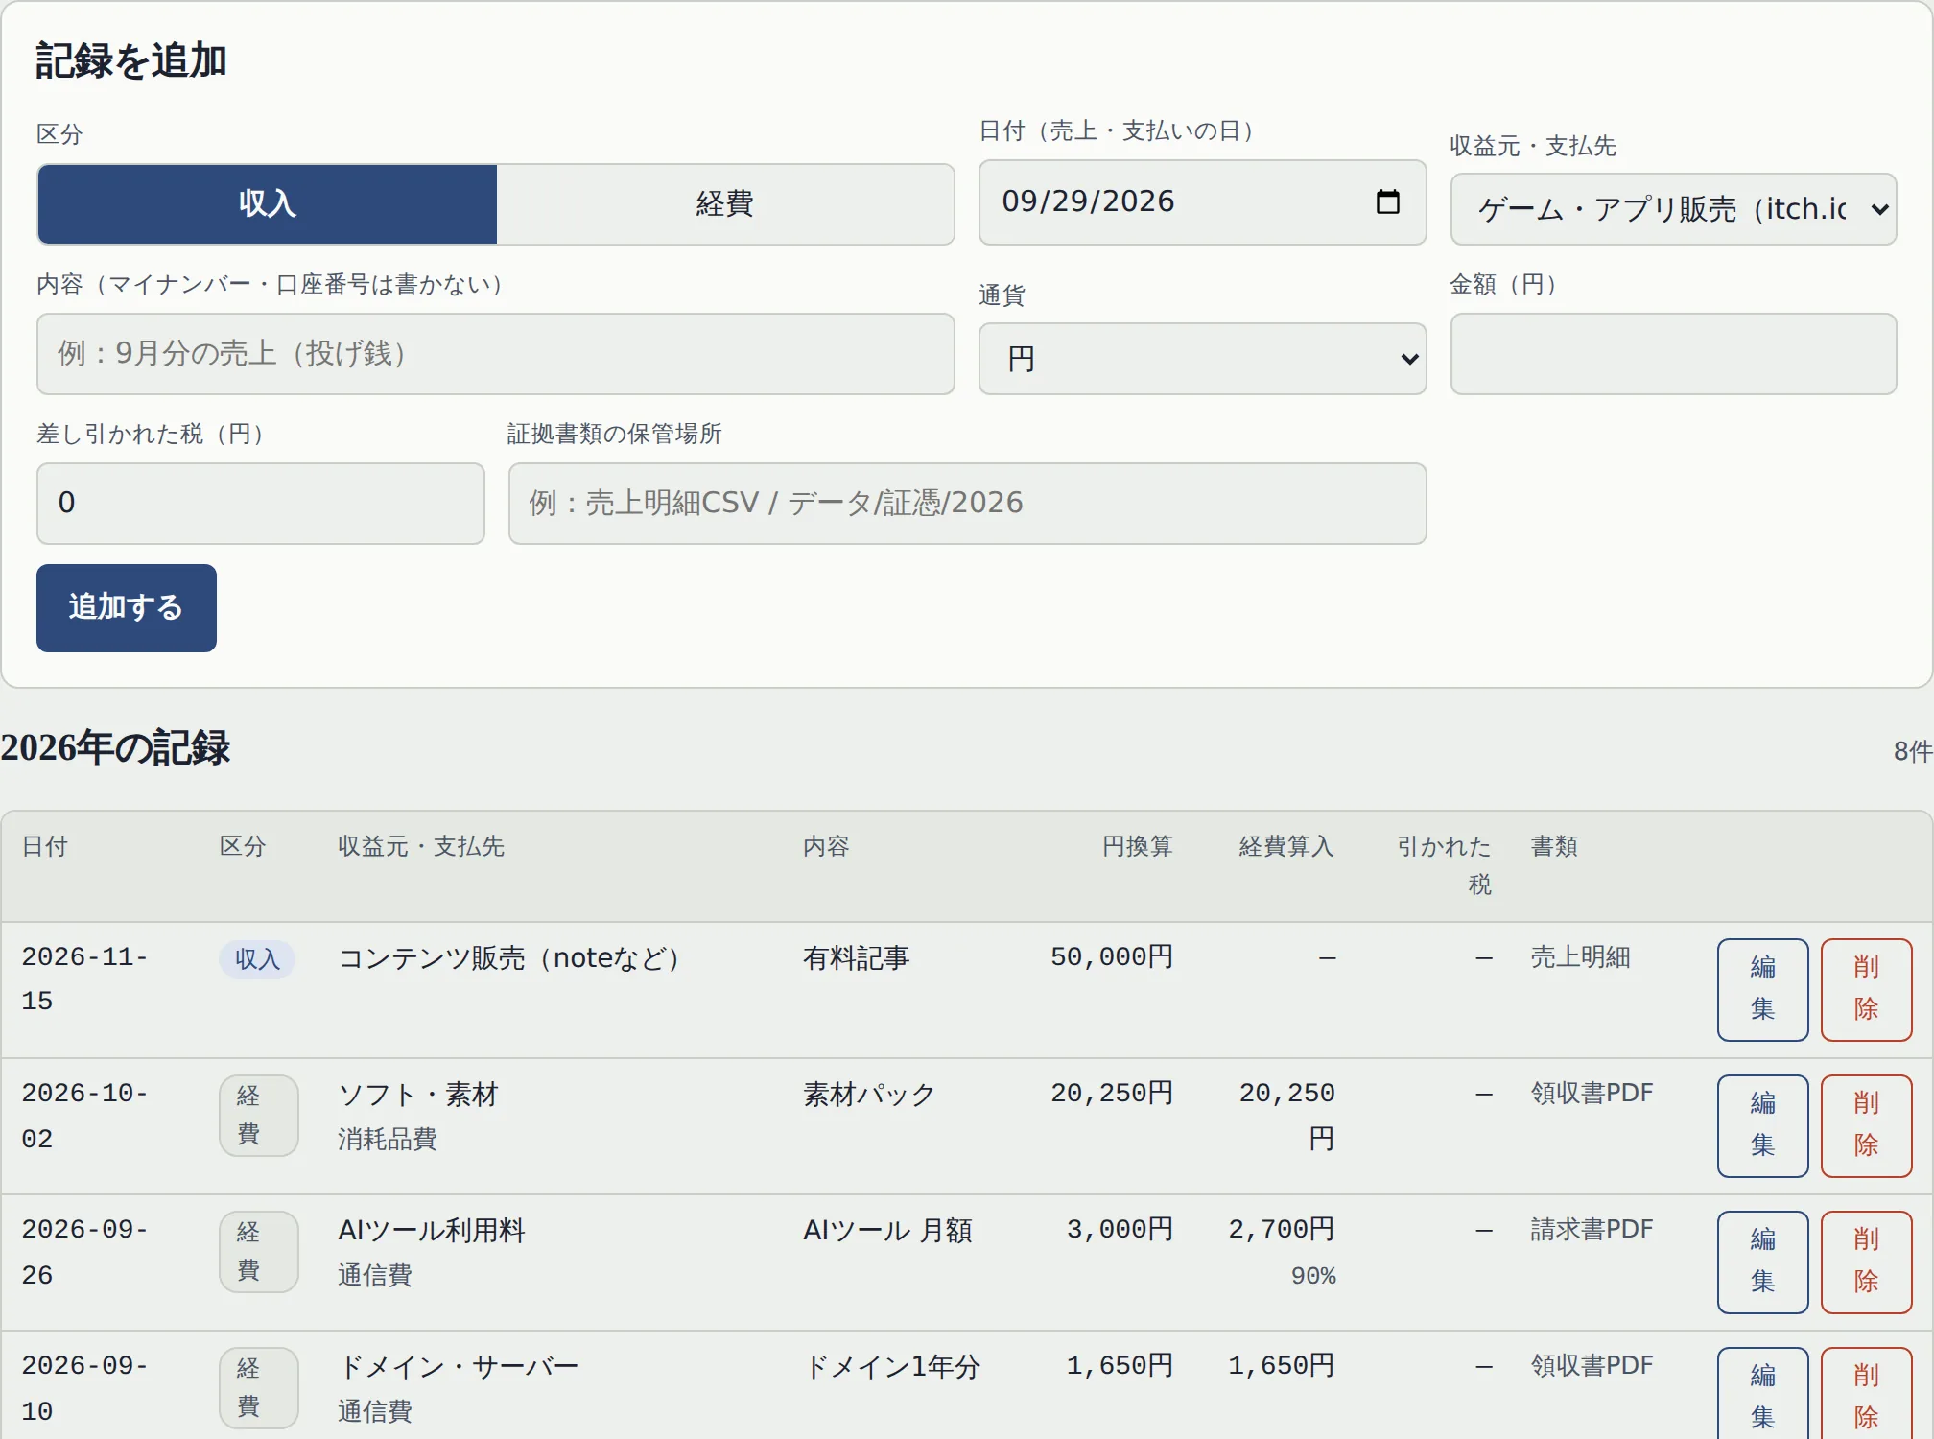Delete the 素材パック record

pos(1866,1125)
